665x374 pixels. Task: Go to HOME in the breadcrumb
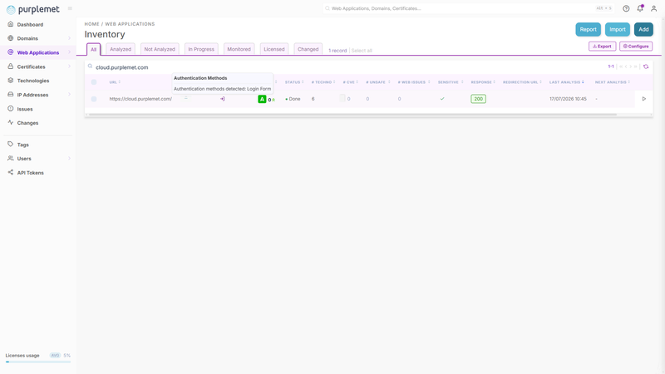91,24
